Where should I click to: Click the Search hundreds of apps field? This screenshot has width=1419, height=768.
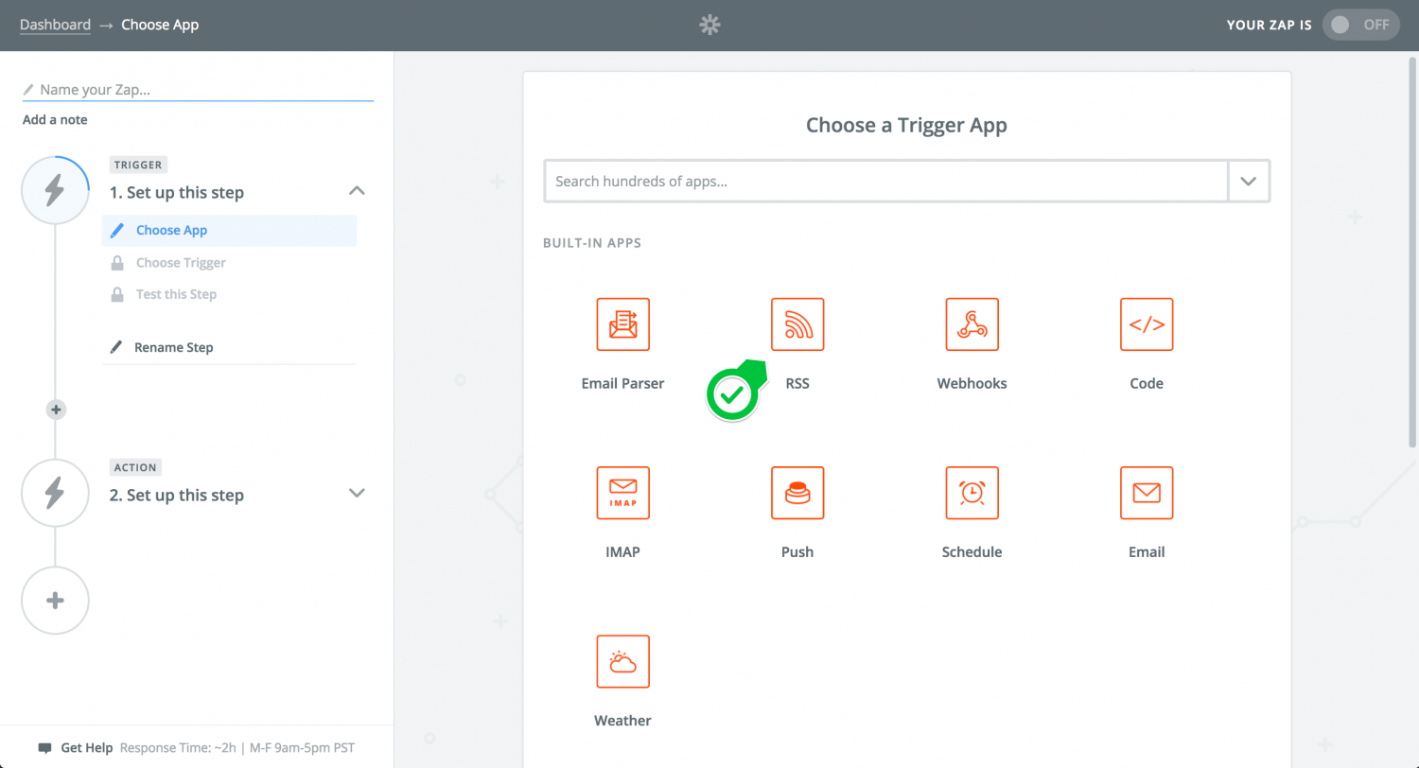tap(886, 182)
